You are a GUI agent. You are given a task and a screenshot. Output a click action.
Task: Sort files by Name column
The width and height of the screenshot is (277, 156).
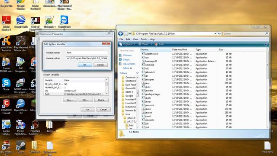coord(156,49)
